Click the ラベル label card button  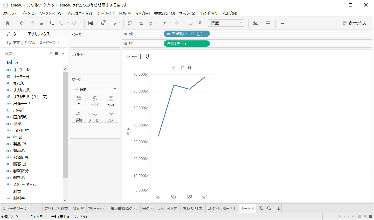pyautogui.click(x=111, y=101)
